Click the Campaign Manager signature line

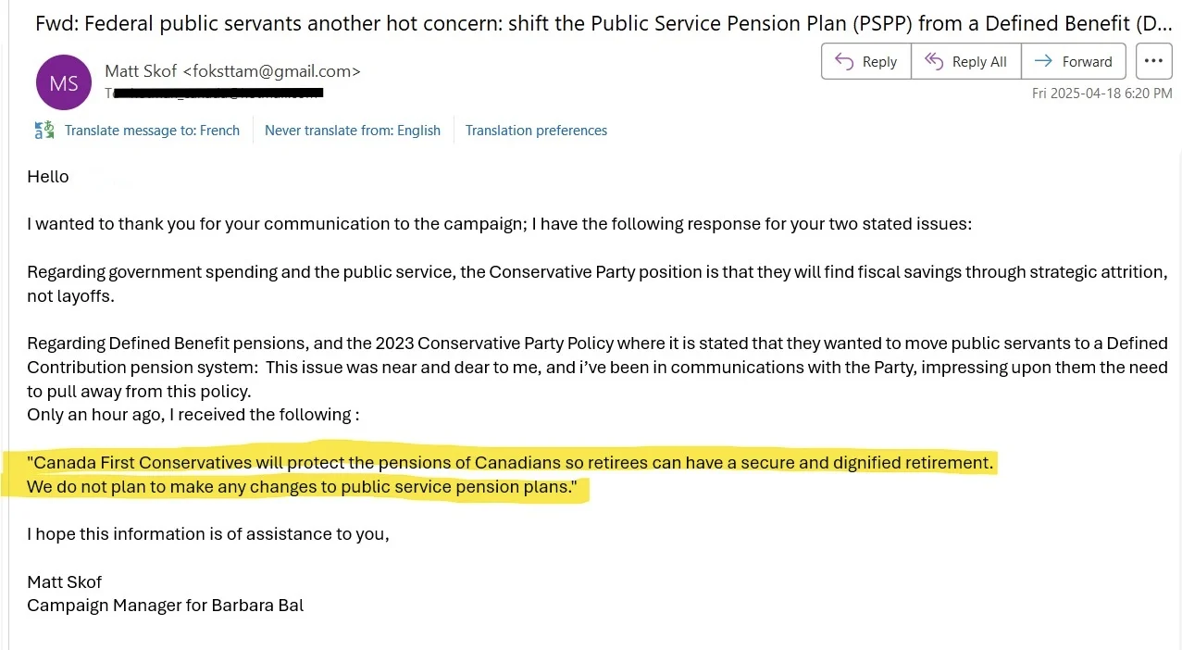click(x=166, y=606)
